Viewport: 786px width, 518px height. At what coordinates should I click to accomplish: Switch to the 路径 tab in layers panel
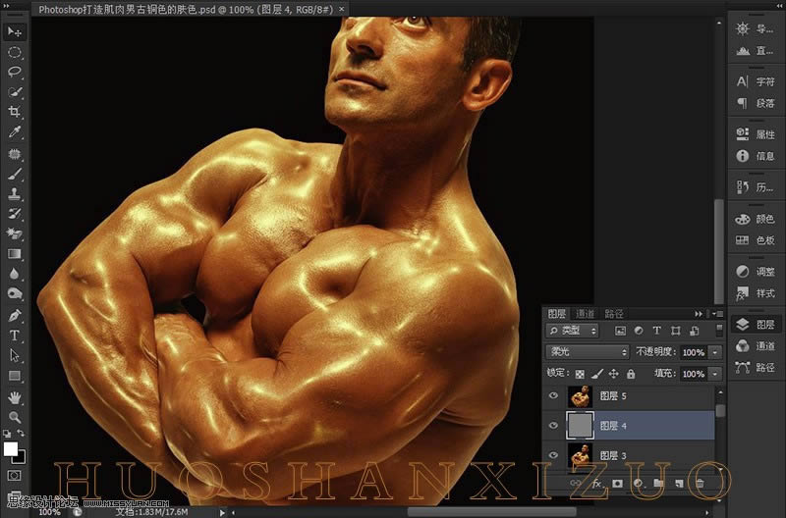click(614, 313)
